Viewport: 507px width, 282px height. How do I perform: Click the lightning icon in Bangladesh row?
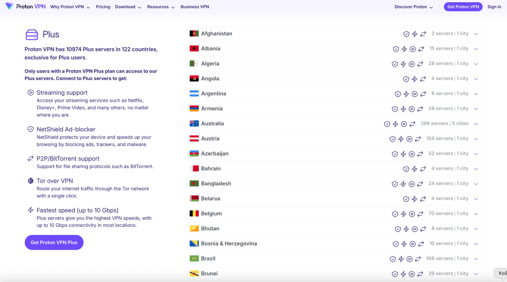click(403, 184)
